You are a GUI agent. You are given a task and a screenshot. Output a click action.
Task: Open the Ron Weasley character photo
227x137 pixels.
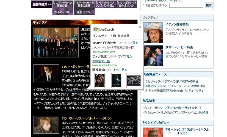pyautogui.click(x=46, y=125)
